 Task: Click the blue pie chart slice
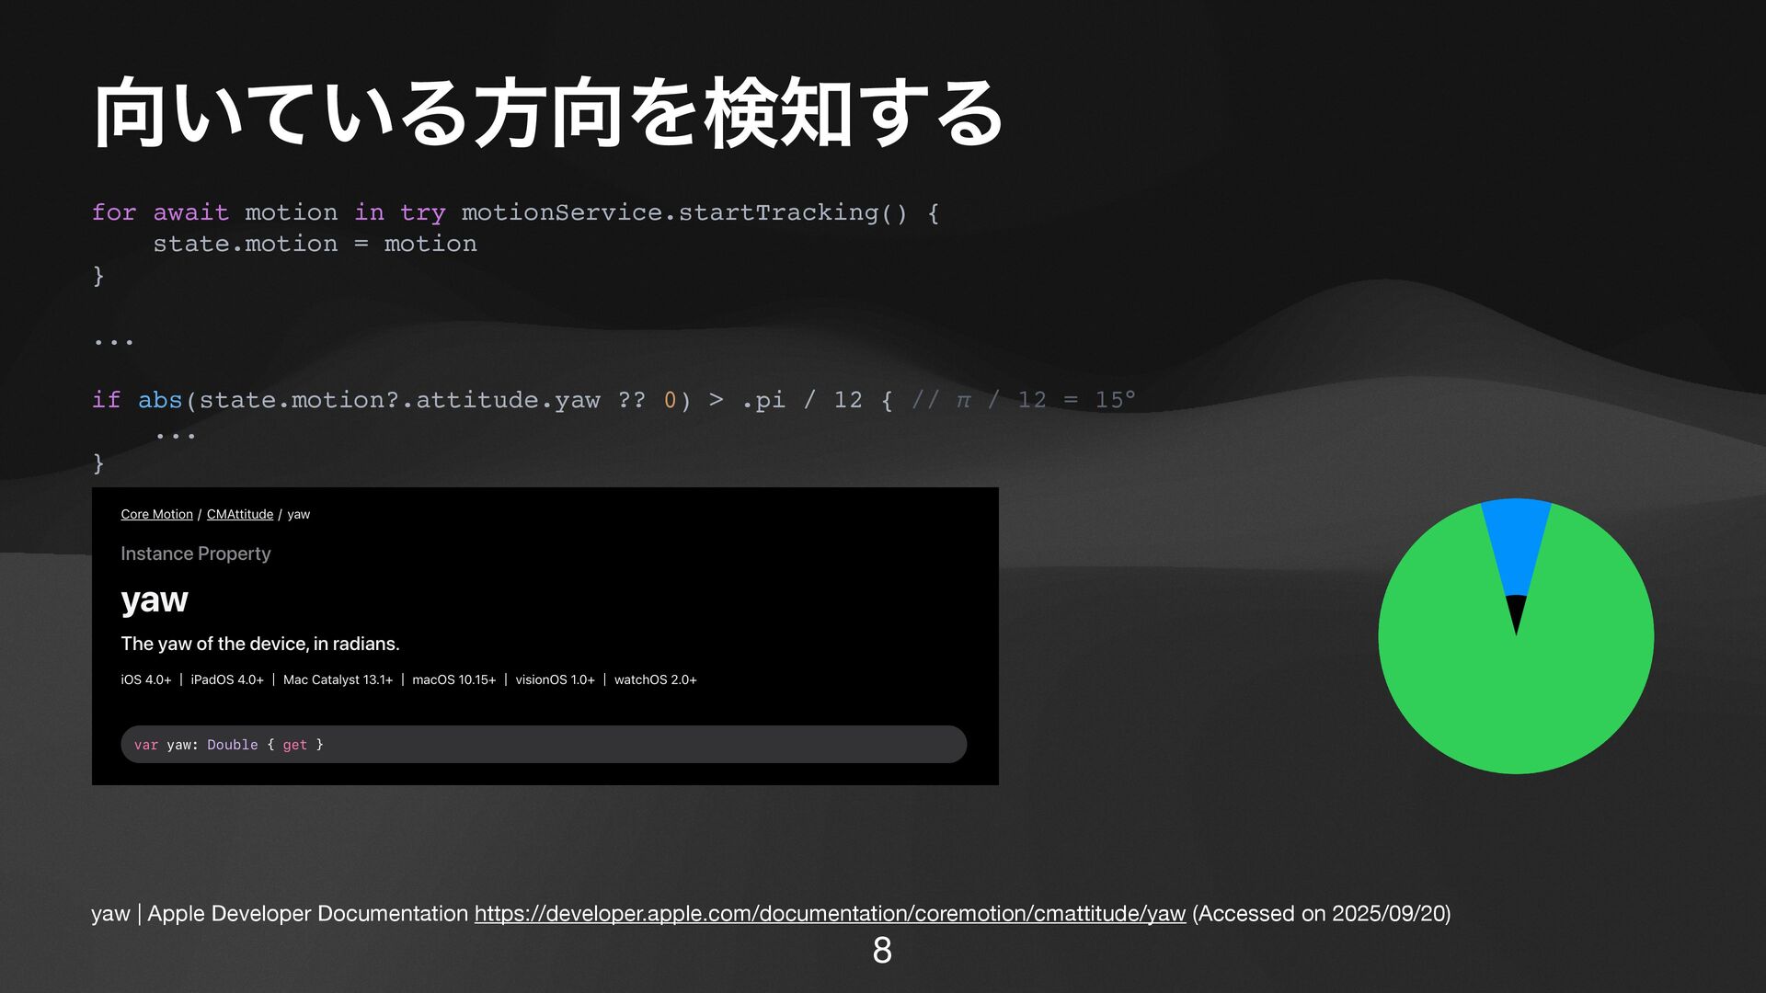click(x=1516, y=542)
